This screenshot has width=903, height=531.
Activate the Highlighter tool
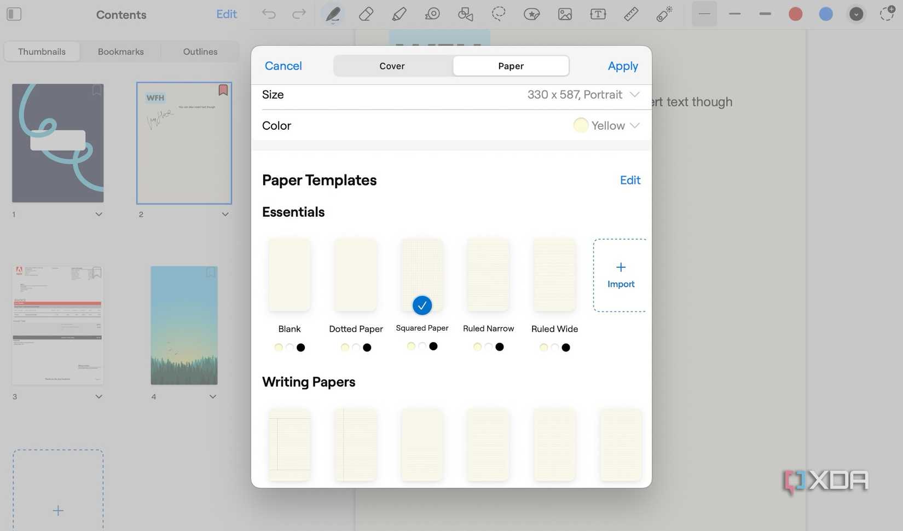click(x=398, y=14)
